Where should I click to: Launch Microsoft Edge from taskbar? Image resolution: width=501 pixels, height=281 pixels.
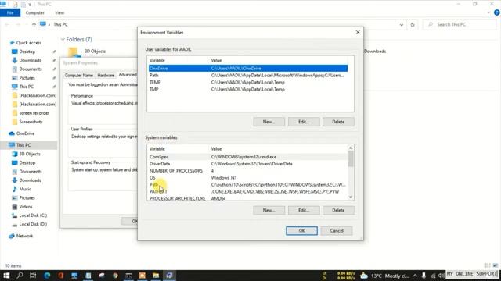pyautogui.click(x=47, y=276)
